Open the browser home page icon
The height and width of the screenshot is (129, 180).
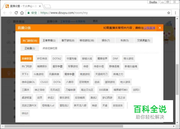[x=22, y=13]
